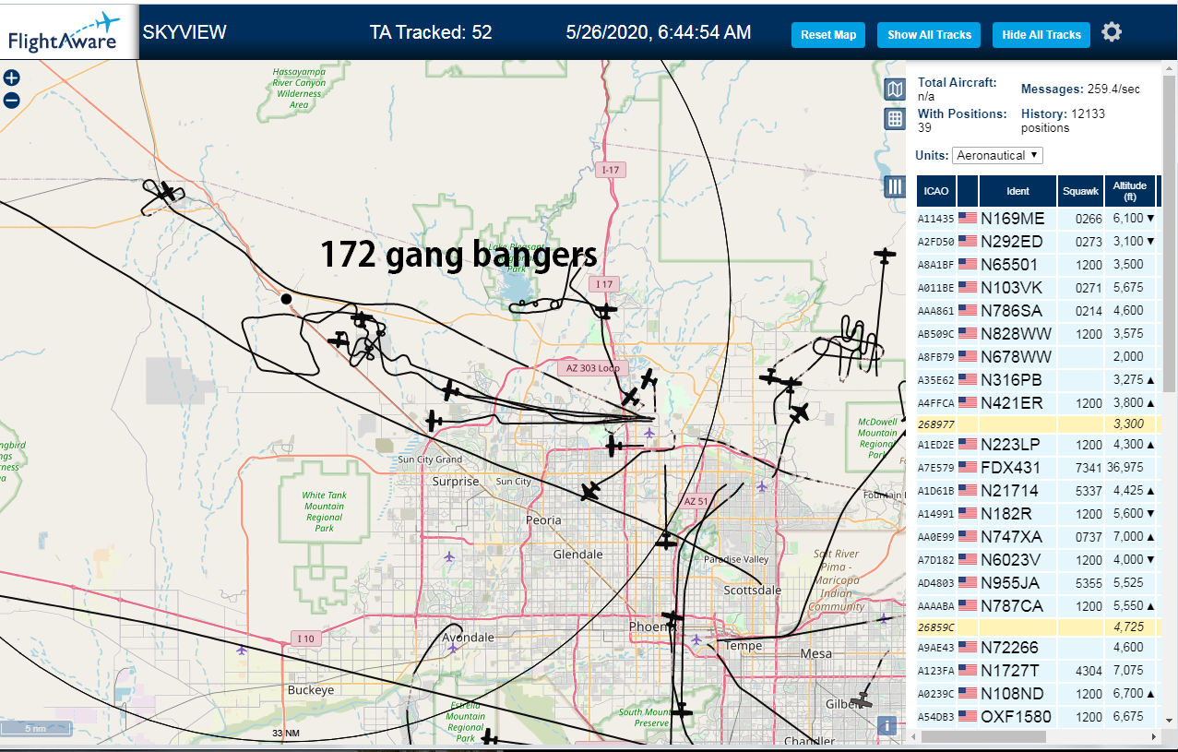
Task: Select the N108ND aircraft row
Action: 1037,694
